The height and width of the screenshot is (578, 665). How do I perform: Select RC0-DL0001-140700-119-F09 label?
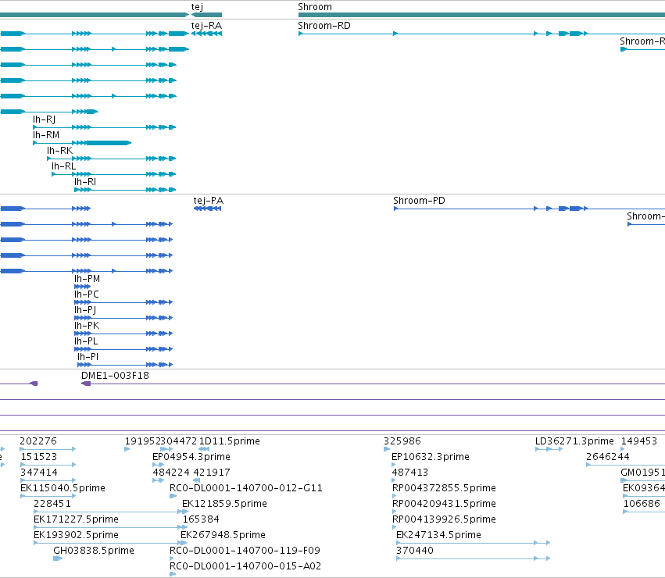245,551
